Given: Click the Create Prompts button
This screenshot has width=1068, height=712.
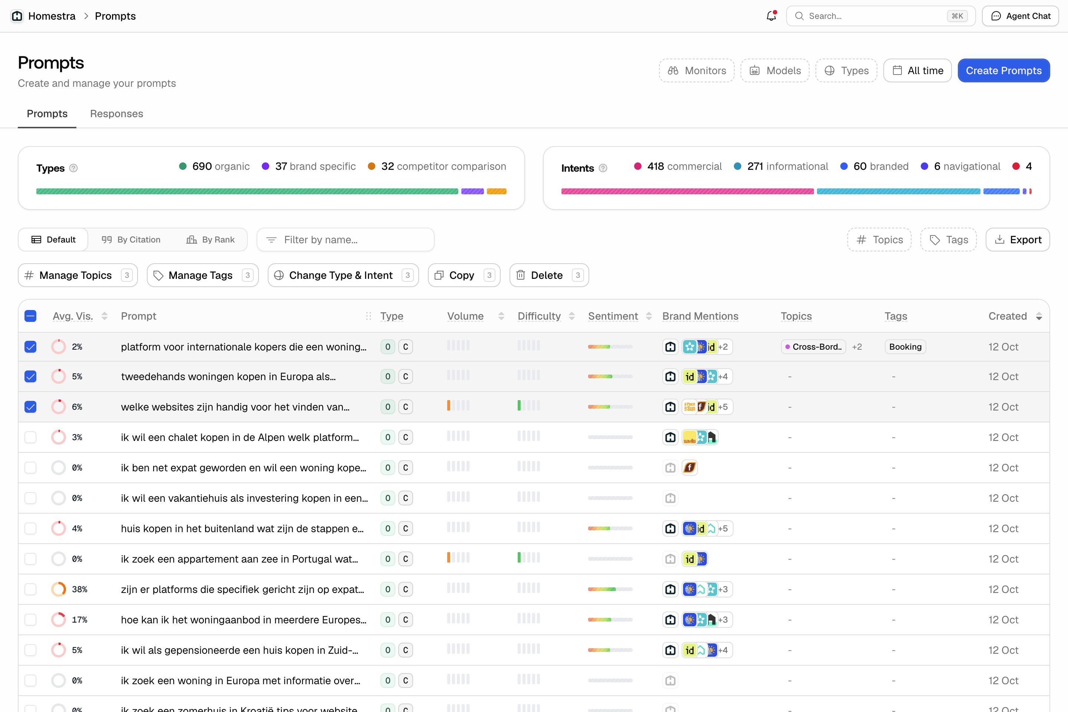Looking at the screenshot, I should tap(1003, 70).
